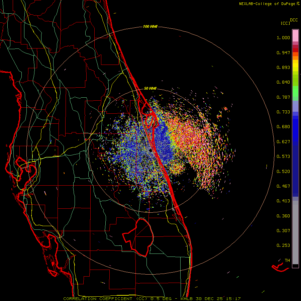Click the 0.840 legend value

tap(283, 82)
